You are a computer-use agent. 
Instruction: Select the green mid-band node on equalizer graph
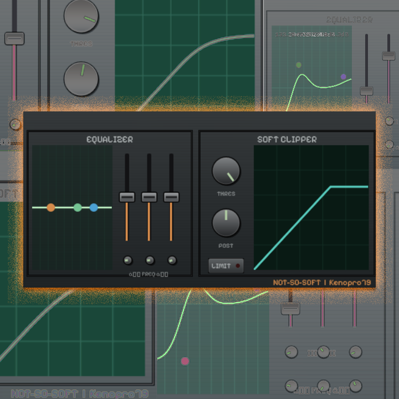pos(78,207)
